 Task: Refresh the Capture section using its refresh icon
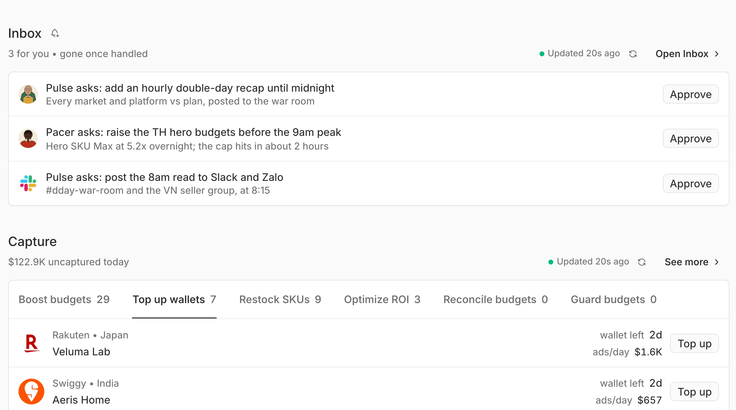(642, 262)
